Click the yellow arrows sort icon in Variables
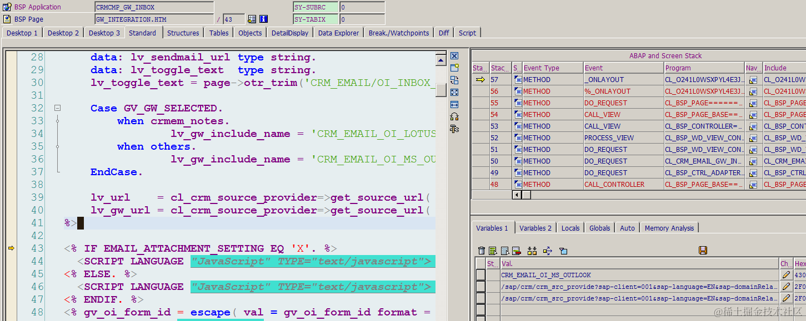The width and height of the screenshot is (806, 321). click(532, 251)
